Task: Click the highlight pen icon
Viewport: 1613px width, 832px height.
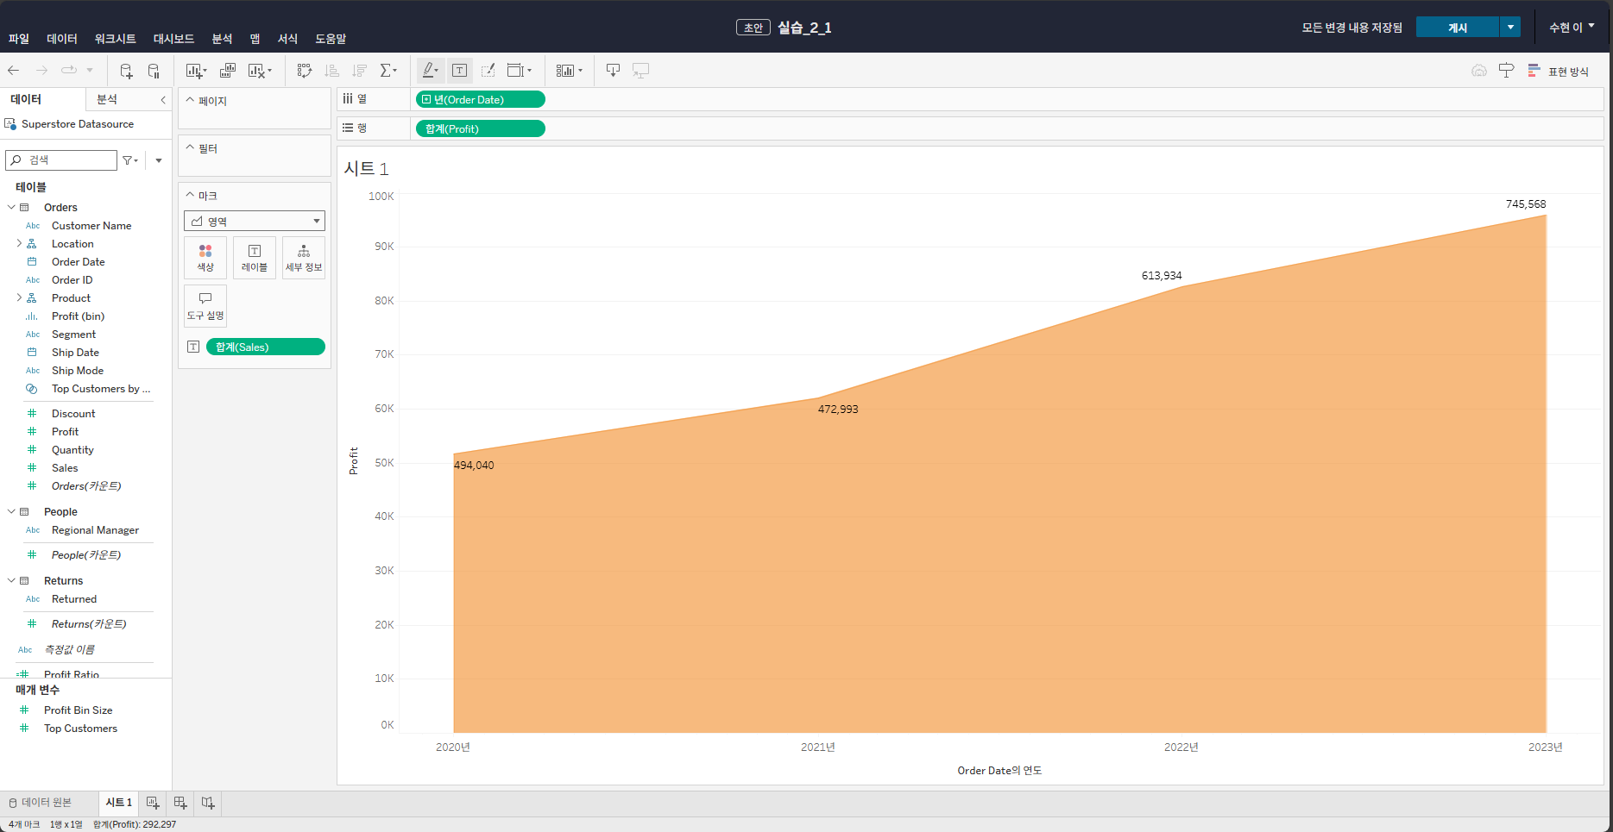Action: [430, 71]
